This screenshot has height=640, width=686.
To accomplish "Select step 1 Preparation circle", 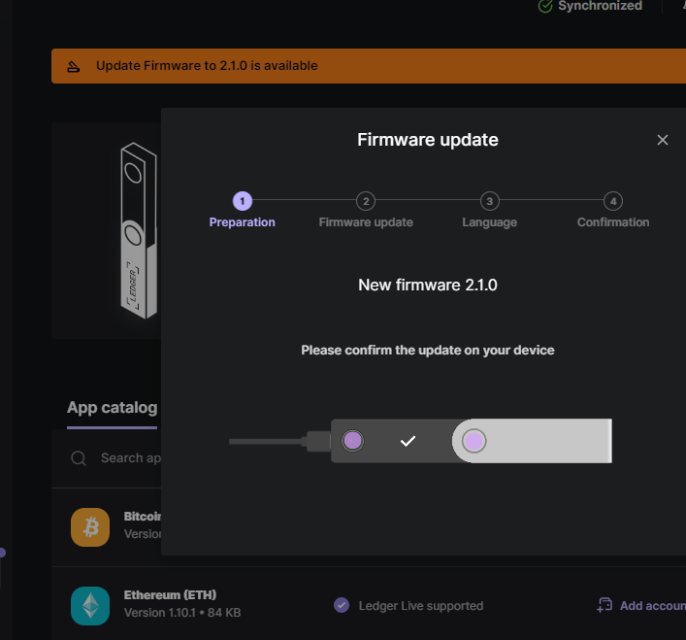I will click(x=243, y=201).
